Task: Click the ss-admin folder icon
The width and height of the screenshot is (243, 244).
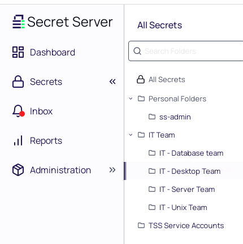Action: tap(152, 117)
